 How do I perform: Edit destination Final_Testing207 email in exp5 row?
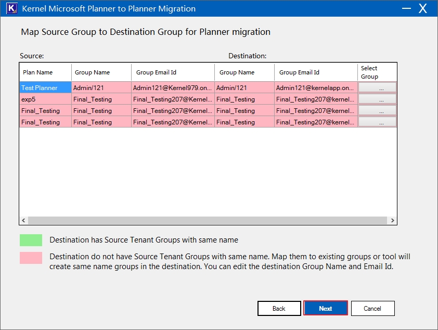pos(316,99)
